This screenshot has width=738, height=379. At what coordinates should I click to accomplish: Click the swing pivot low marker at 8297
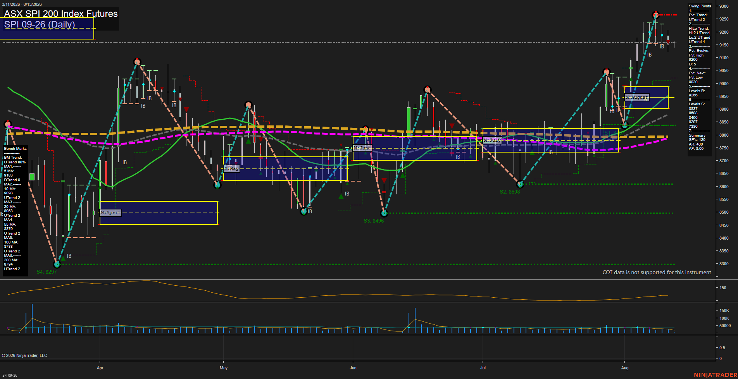pos(57,264)
